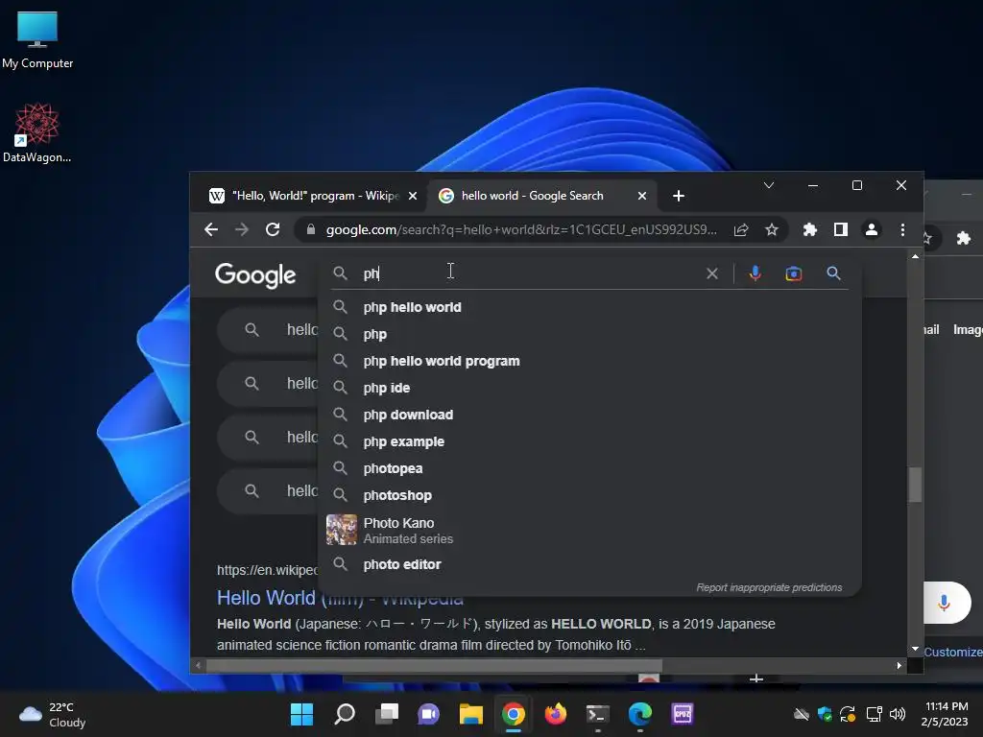This screenshot has height=737, width=983.
Task: Open File Explorer from the taskbar
Action: click(x=470, y=714)
